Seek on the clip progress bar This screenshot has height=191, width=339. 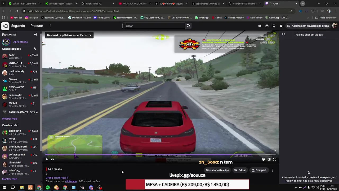pyautogui.click(x=160, y=155)
